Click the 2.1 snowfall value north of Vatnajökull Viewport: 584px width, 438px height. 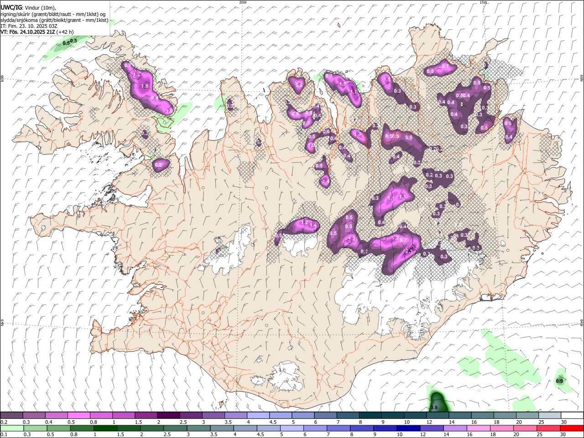tap(409, 250)
